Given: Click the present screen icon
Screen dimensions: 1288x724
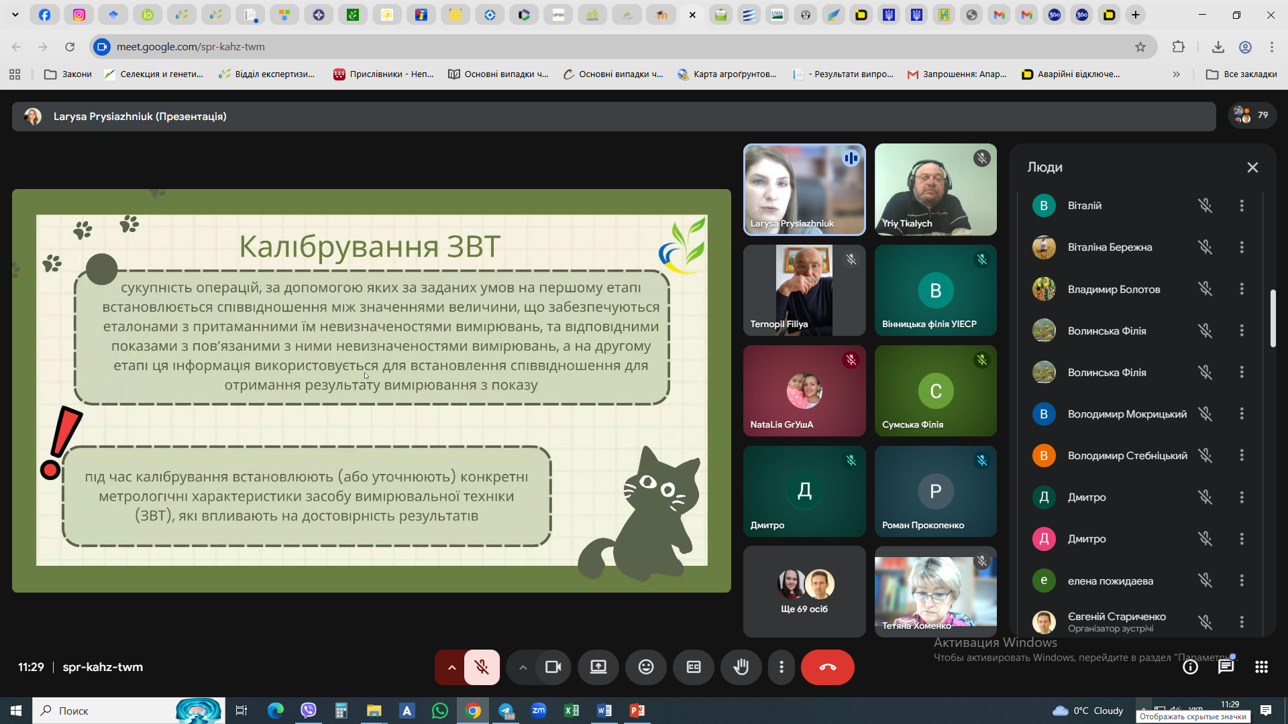Looking at the screenshot, I should (x=598, y=667).
